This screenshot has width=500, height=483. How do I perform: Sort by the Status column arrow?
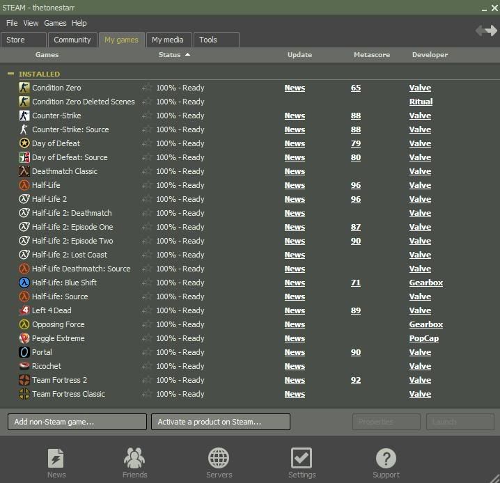[187, 54]
